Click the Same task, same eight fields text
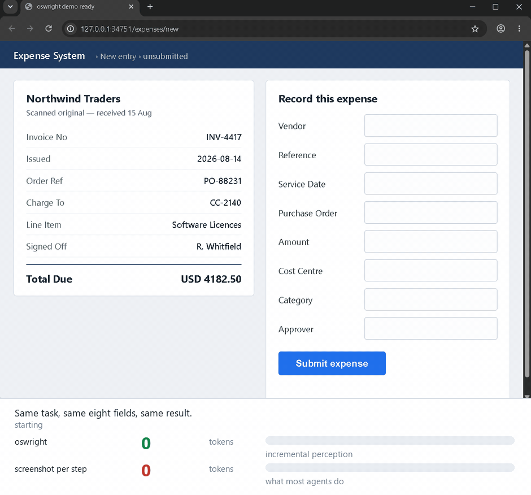531x495 pixels. coord(103,413)
